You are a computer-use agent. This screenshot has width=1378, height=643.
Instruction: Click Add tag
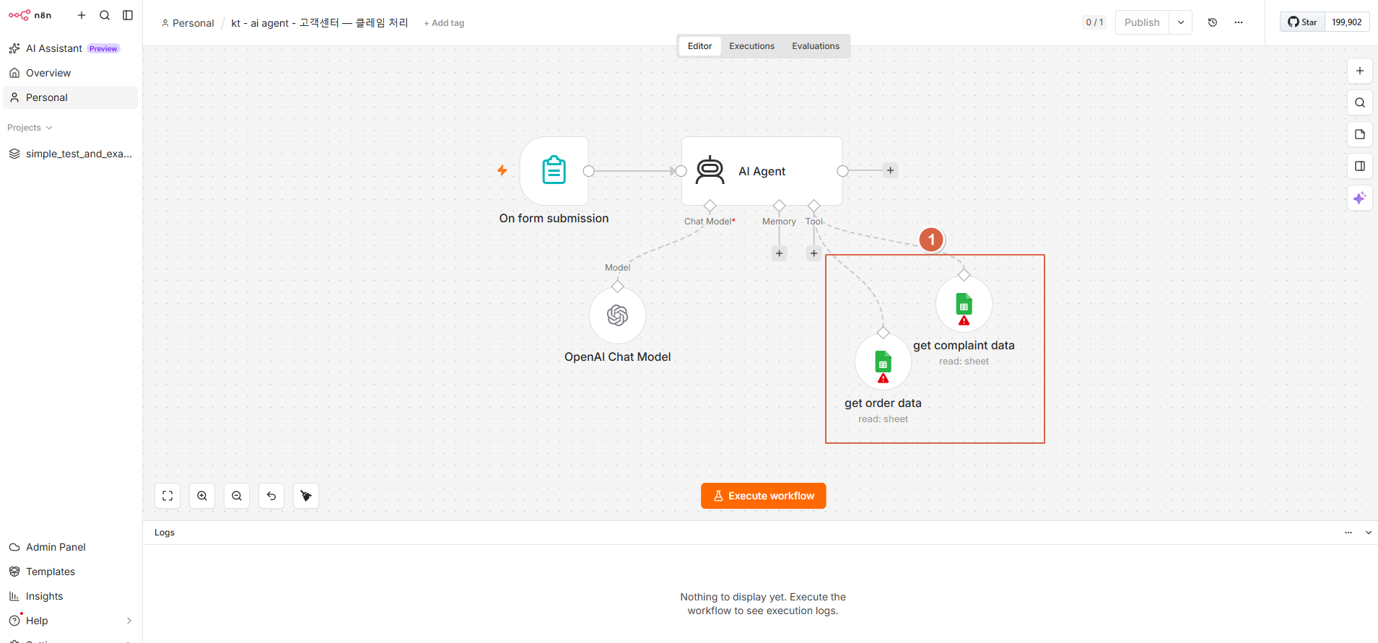444,23
